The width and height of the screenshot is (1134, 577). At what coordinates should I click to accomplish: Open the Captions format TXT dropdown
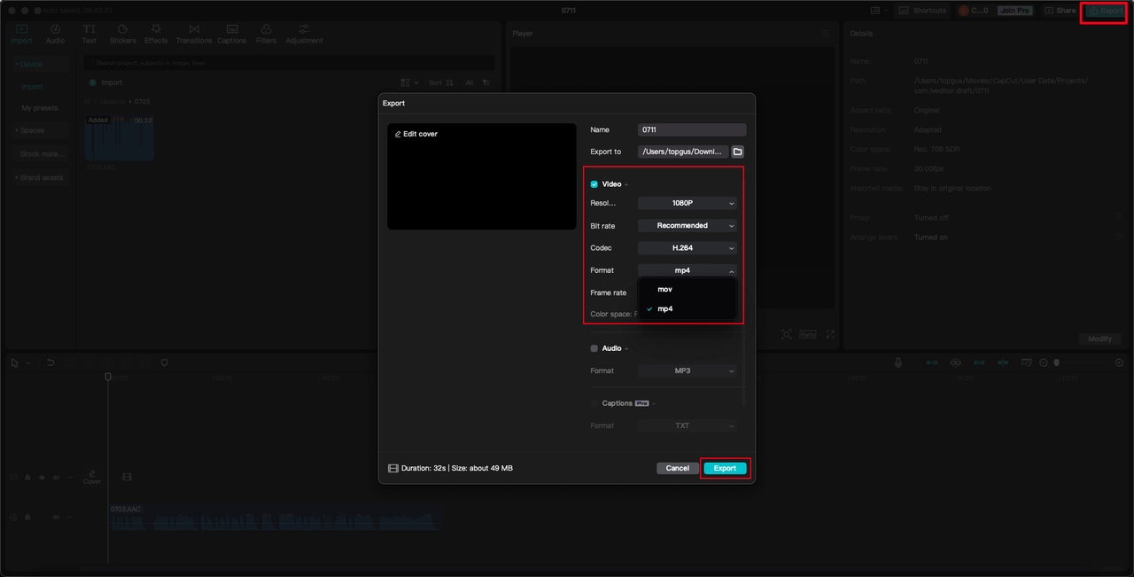687,425
